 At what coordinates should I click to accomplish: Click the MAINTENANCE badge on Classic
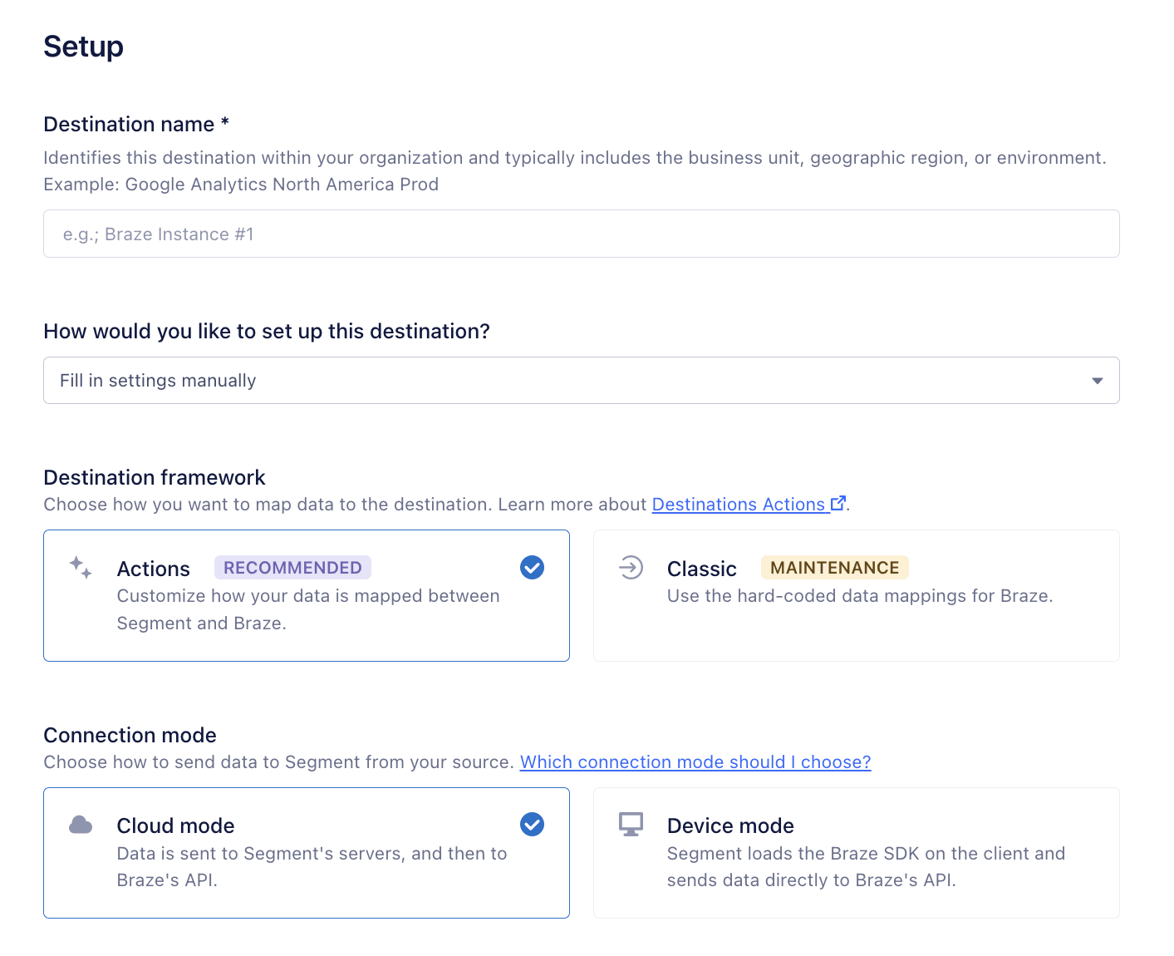click(x=834, y=567)
